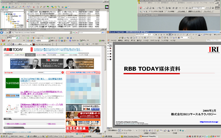Toggle Align Left in PowerPoint toolbar
Screen dimensions: 221x138
(167, 34)
